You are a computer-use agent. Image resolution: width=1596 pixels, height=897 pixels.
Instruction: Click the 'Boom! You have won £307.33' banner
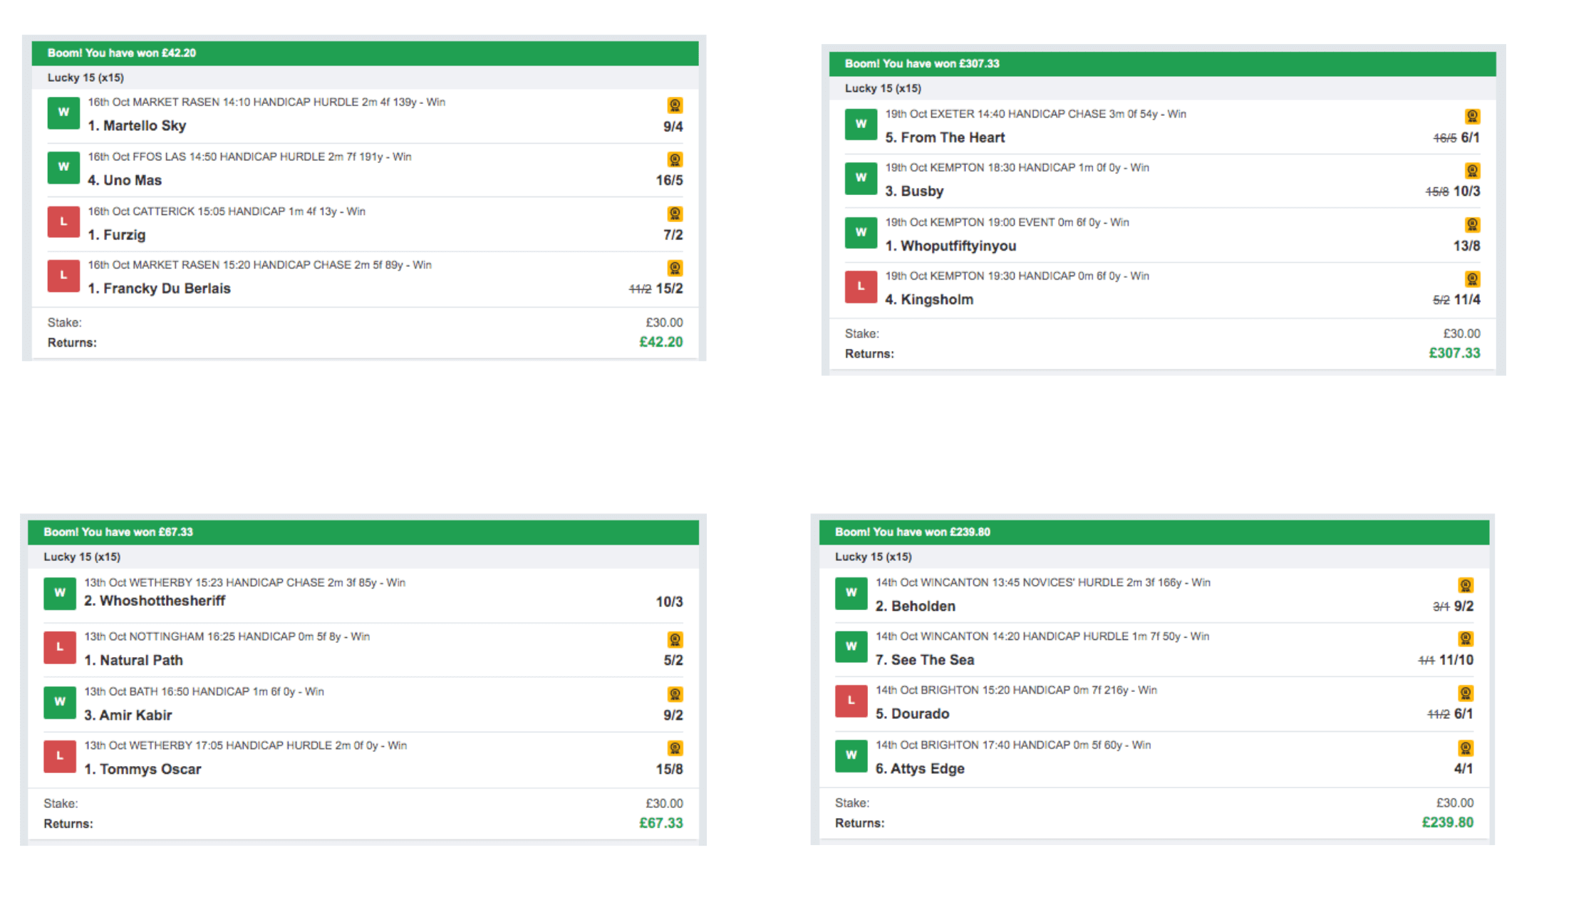(1162, 64)
